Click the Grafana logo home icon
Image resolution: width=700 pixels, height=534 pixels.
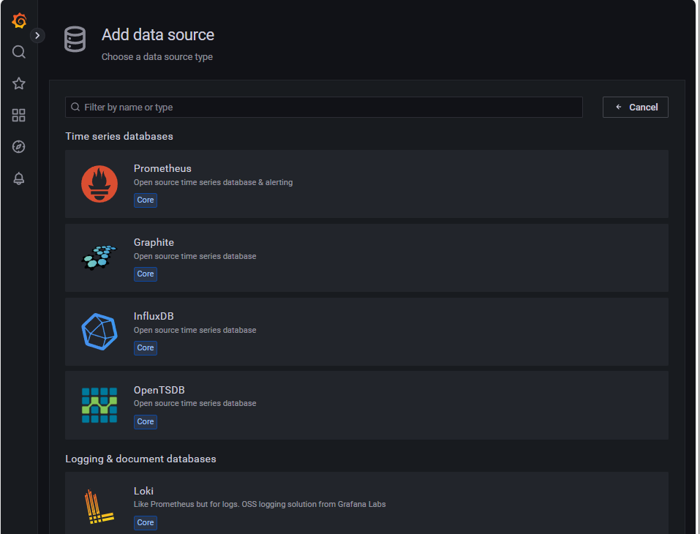19,20
